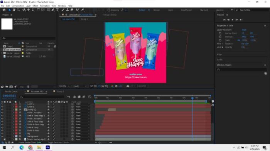Click the Home icon in the toolbar

pos(4,10)
